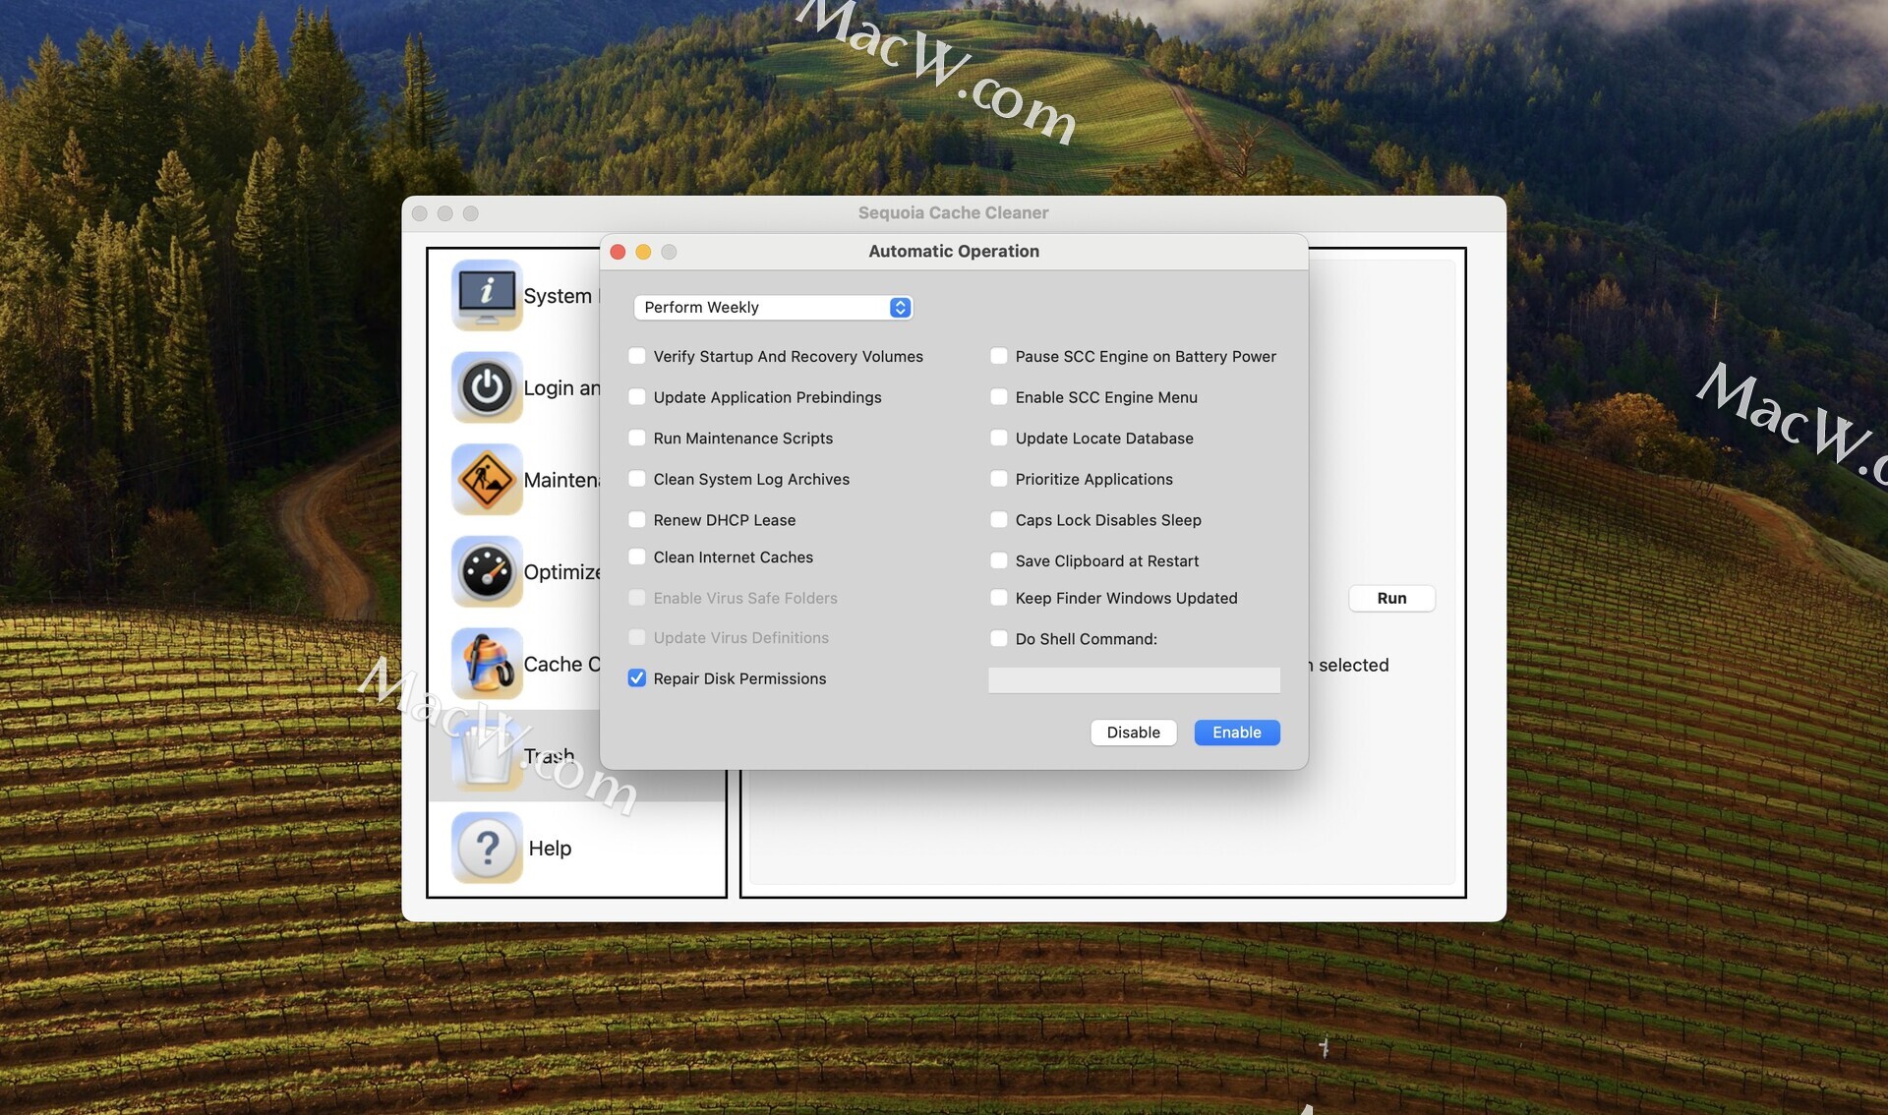Minimize the Automatic Operation dialog
This screenshot has height=1115, width=1888.
click(x=643, y=252)
